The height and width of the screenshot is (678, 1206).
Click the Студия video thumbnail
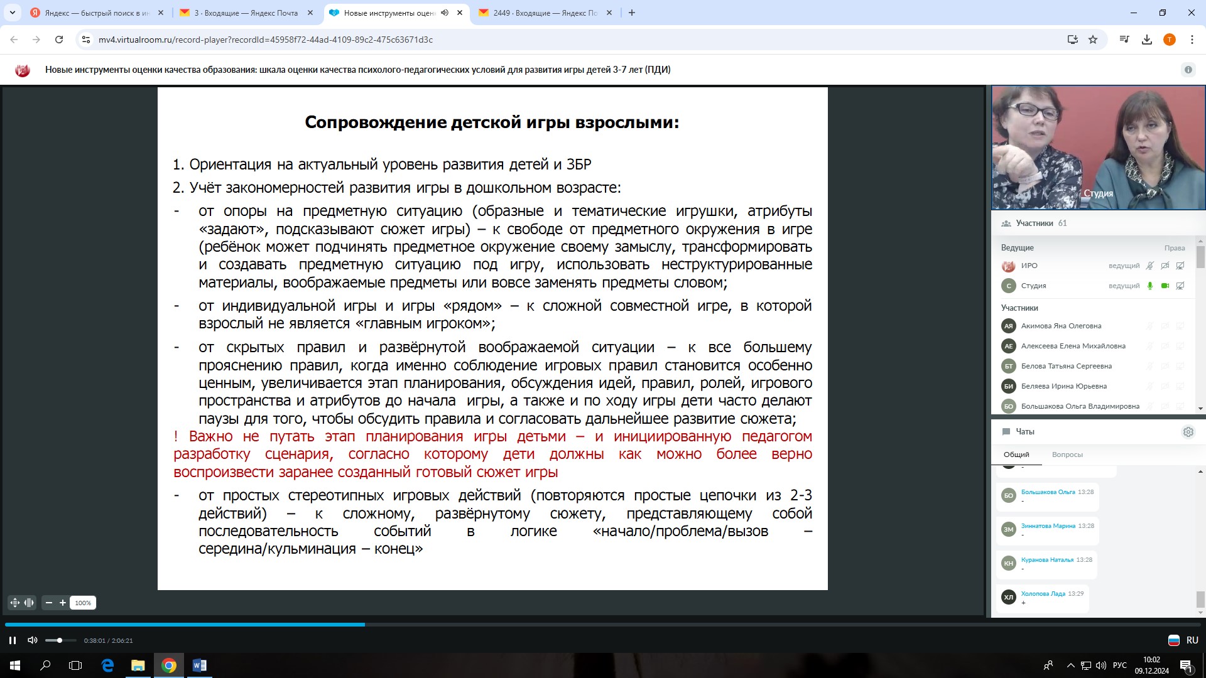click(1098, 148)
